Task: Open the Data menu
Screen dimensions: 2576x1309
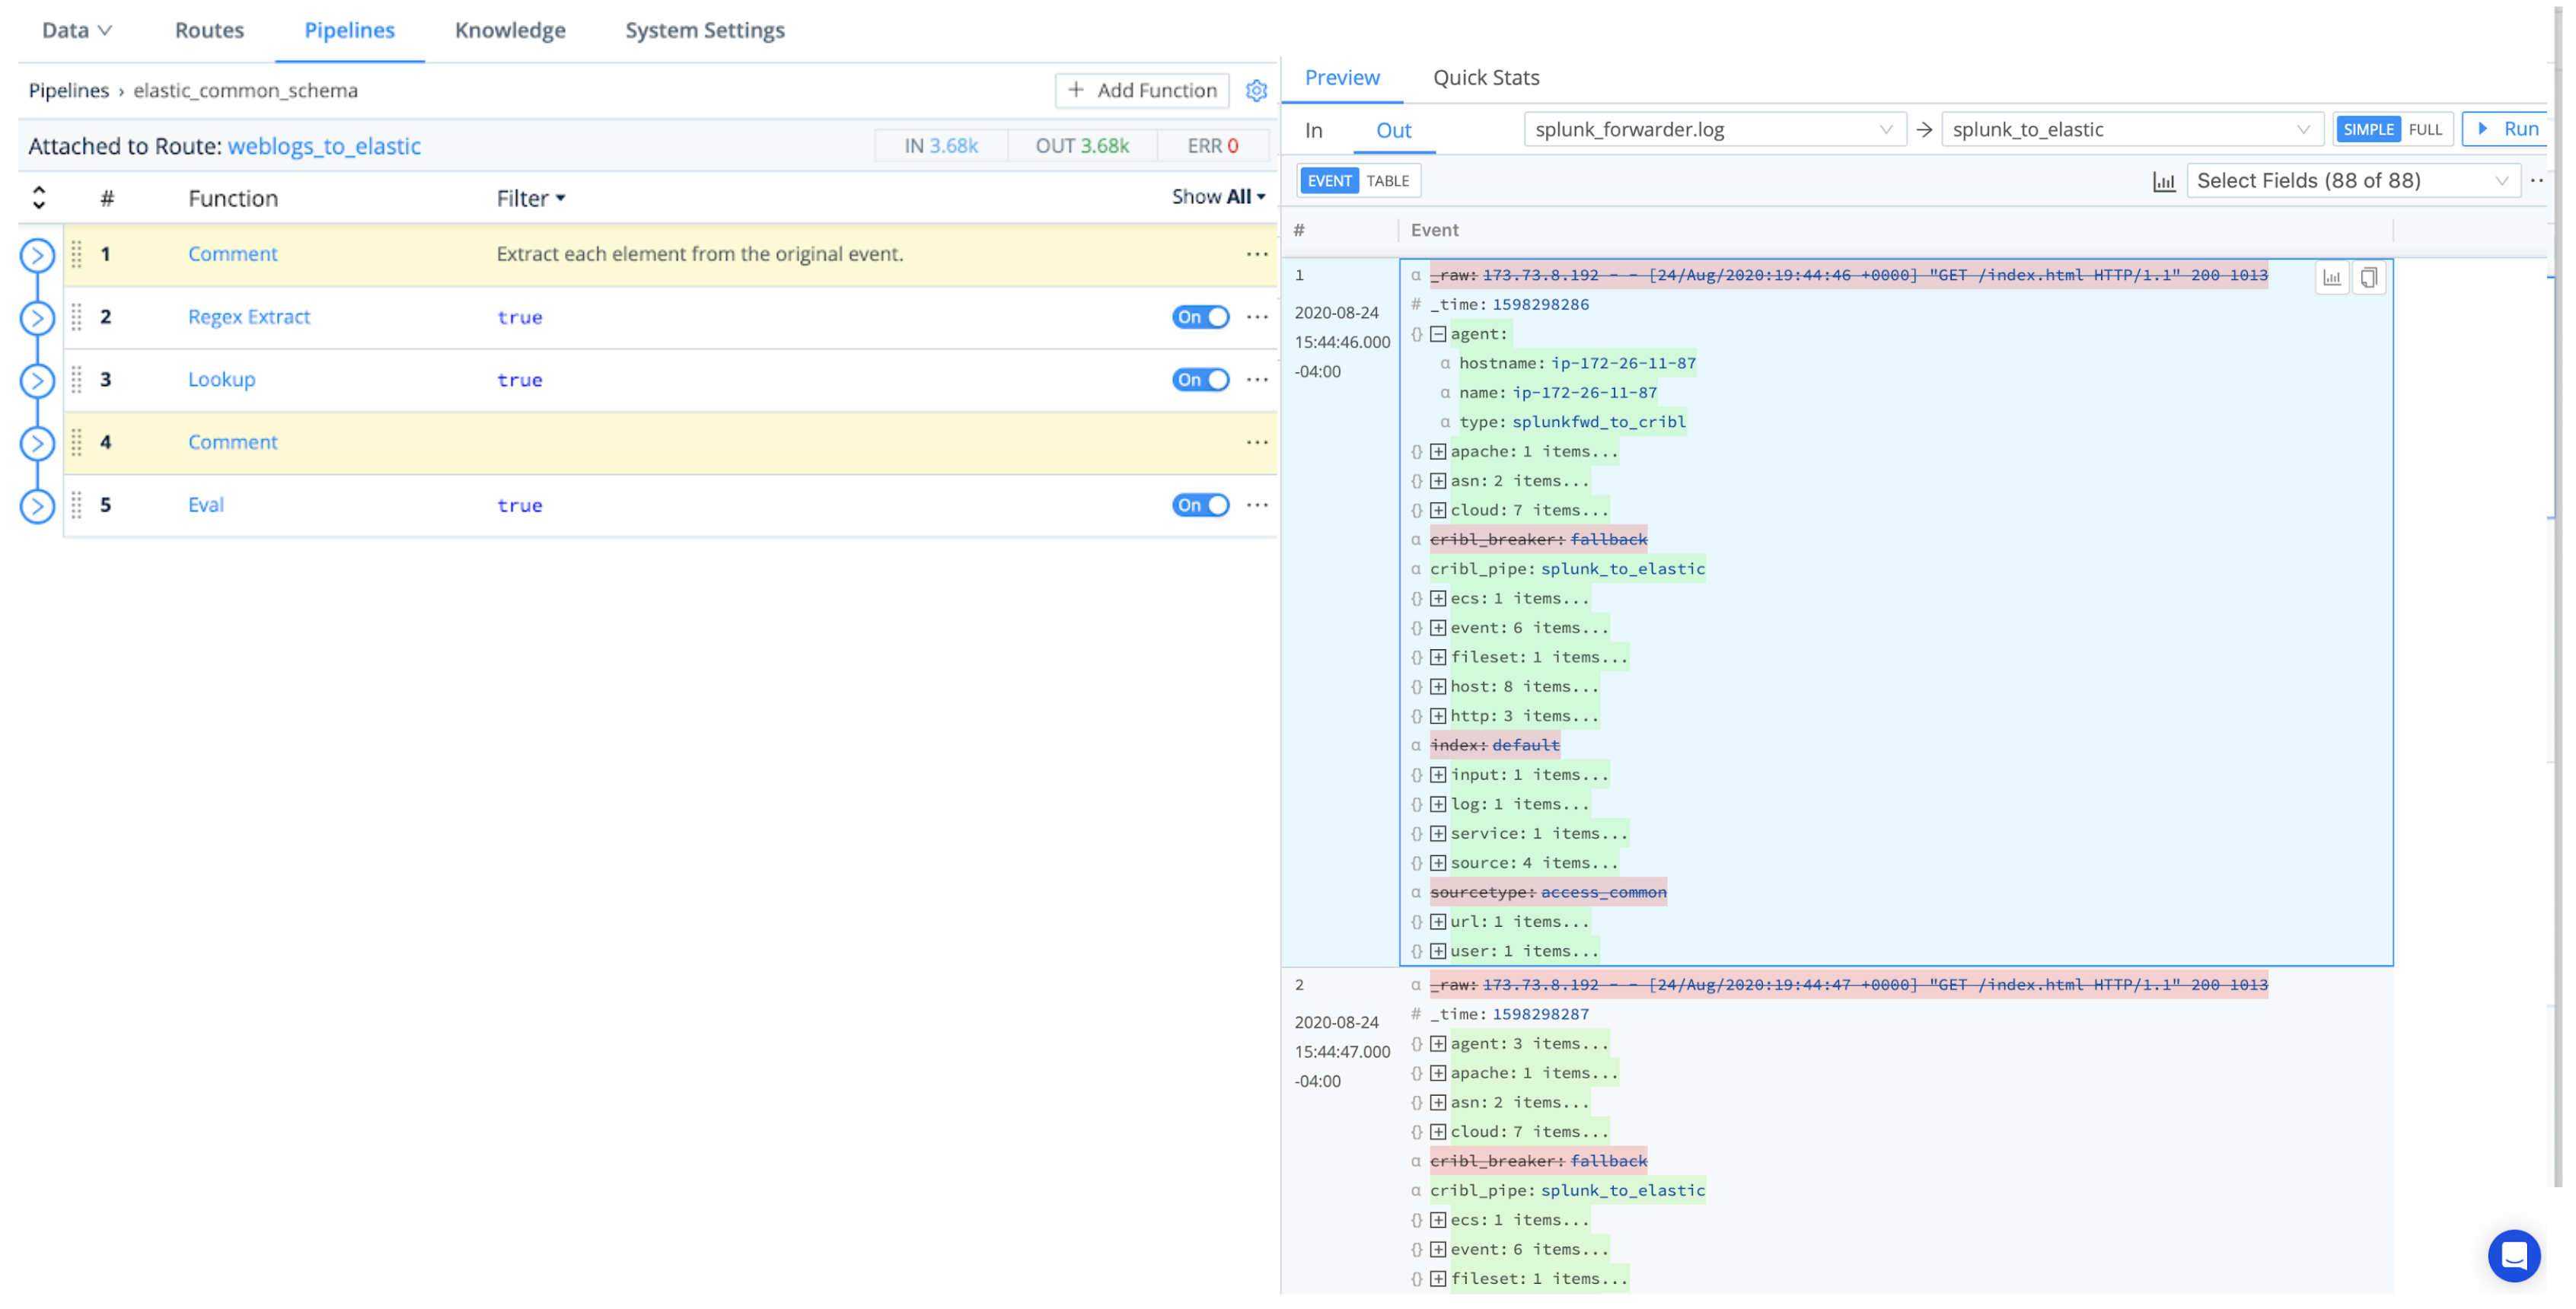Action: point(76,30)
